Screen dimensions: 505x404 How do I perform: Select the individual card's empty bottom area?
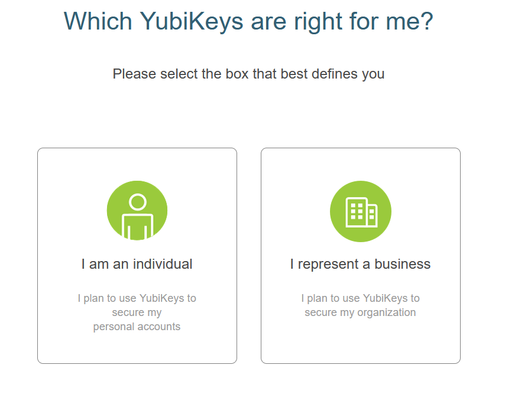tap(137, 348)
